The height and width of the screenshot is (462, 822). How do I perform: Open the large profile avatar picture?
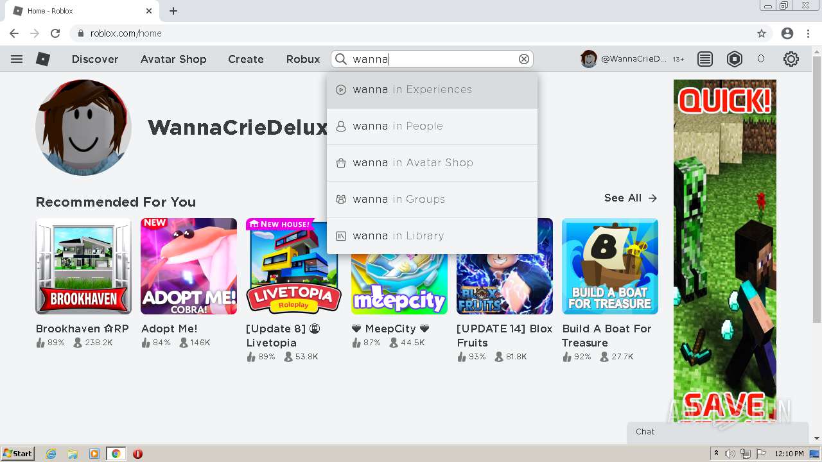pos(83,128)
